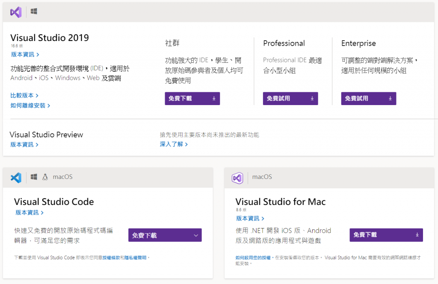
Task: Start Enterprise 免費試用 trial
Action: pyautogui.click(x=368, y=99)
